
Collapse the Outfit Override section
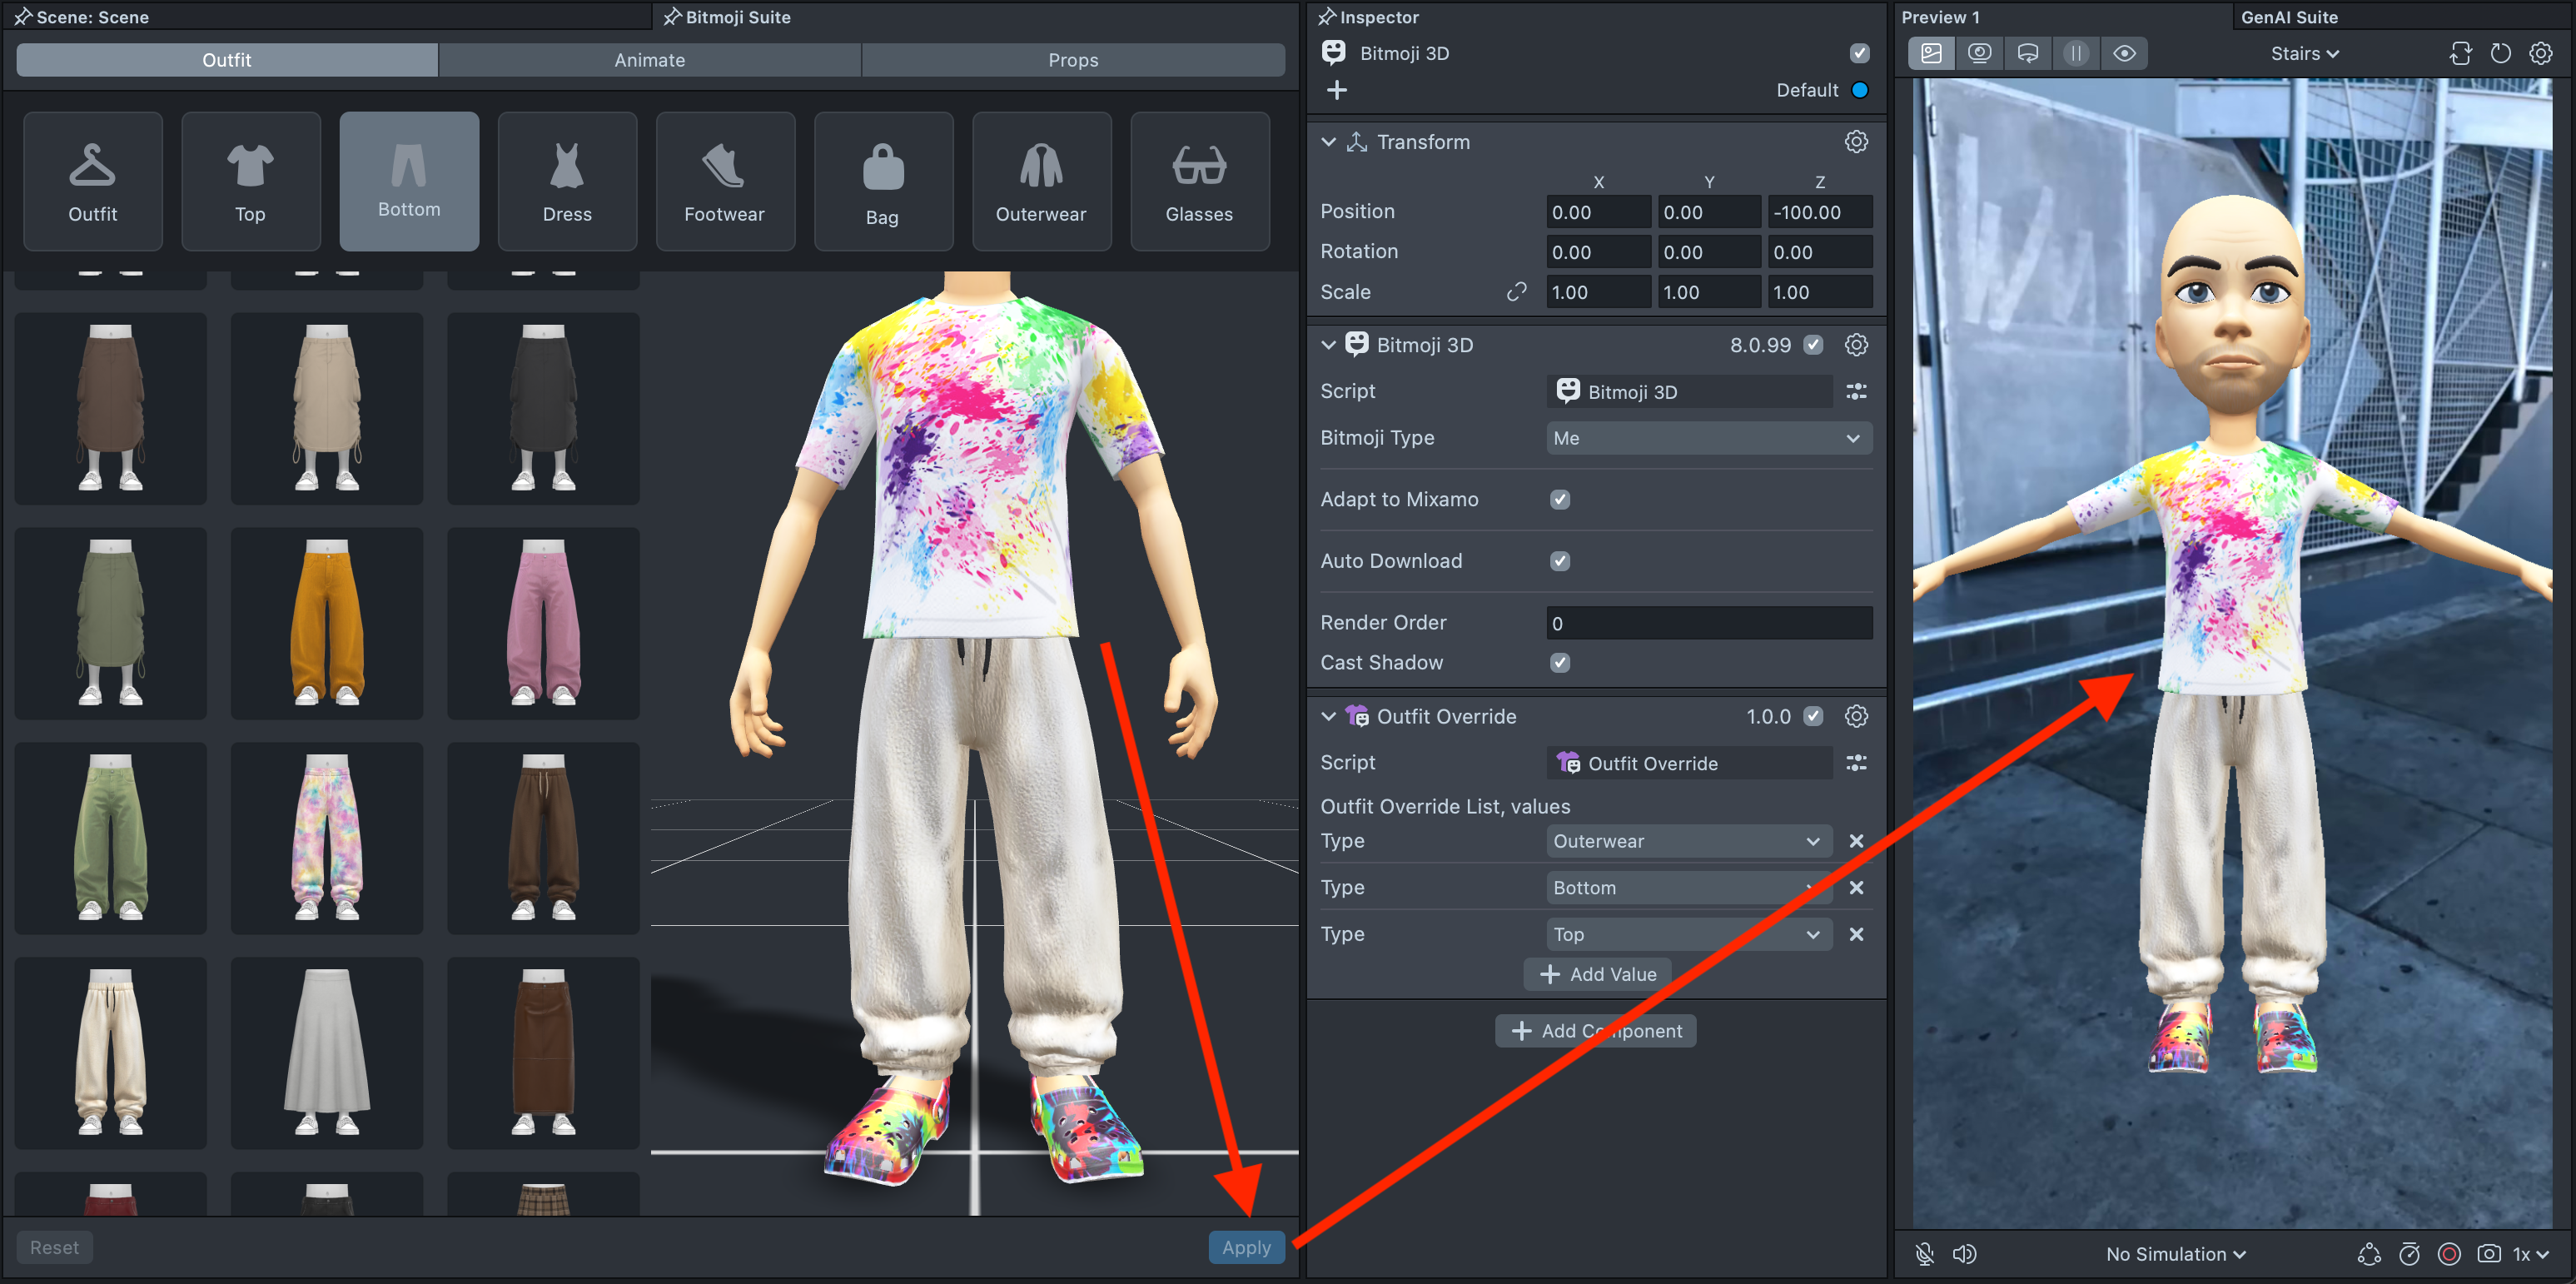(x=1328, y=716)
